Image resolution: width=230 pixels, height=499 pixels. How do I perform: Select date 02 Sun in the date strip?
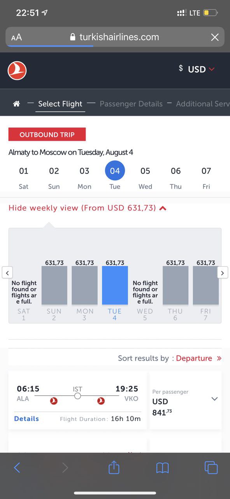coord(54,177)
